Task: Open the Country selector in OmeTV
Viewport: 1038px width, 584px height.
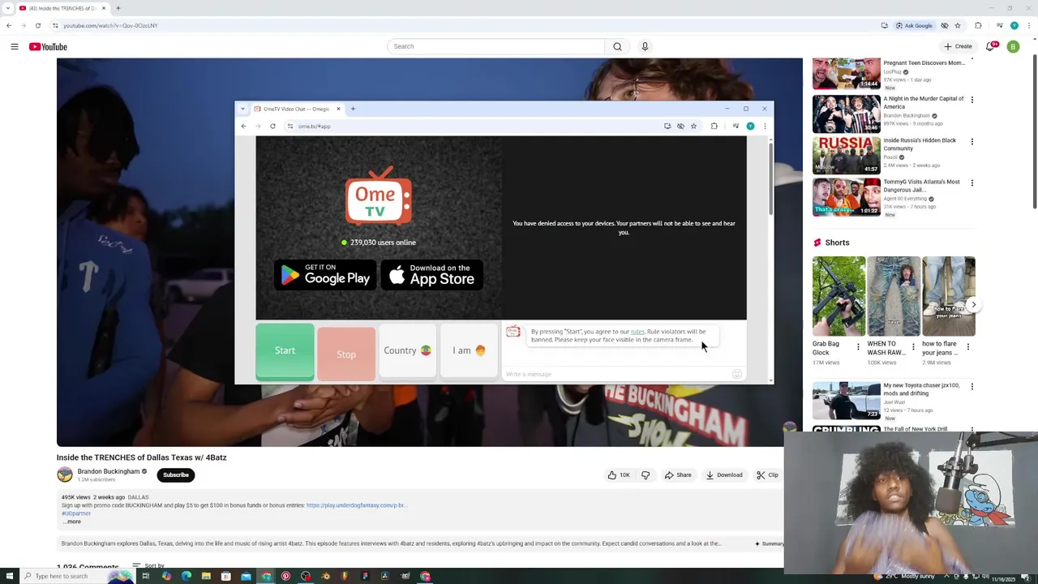Action: coord(407,350)
